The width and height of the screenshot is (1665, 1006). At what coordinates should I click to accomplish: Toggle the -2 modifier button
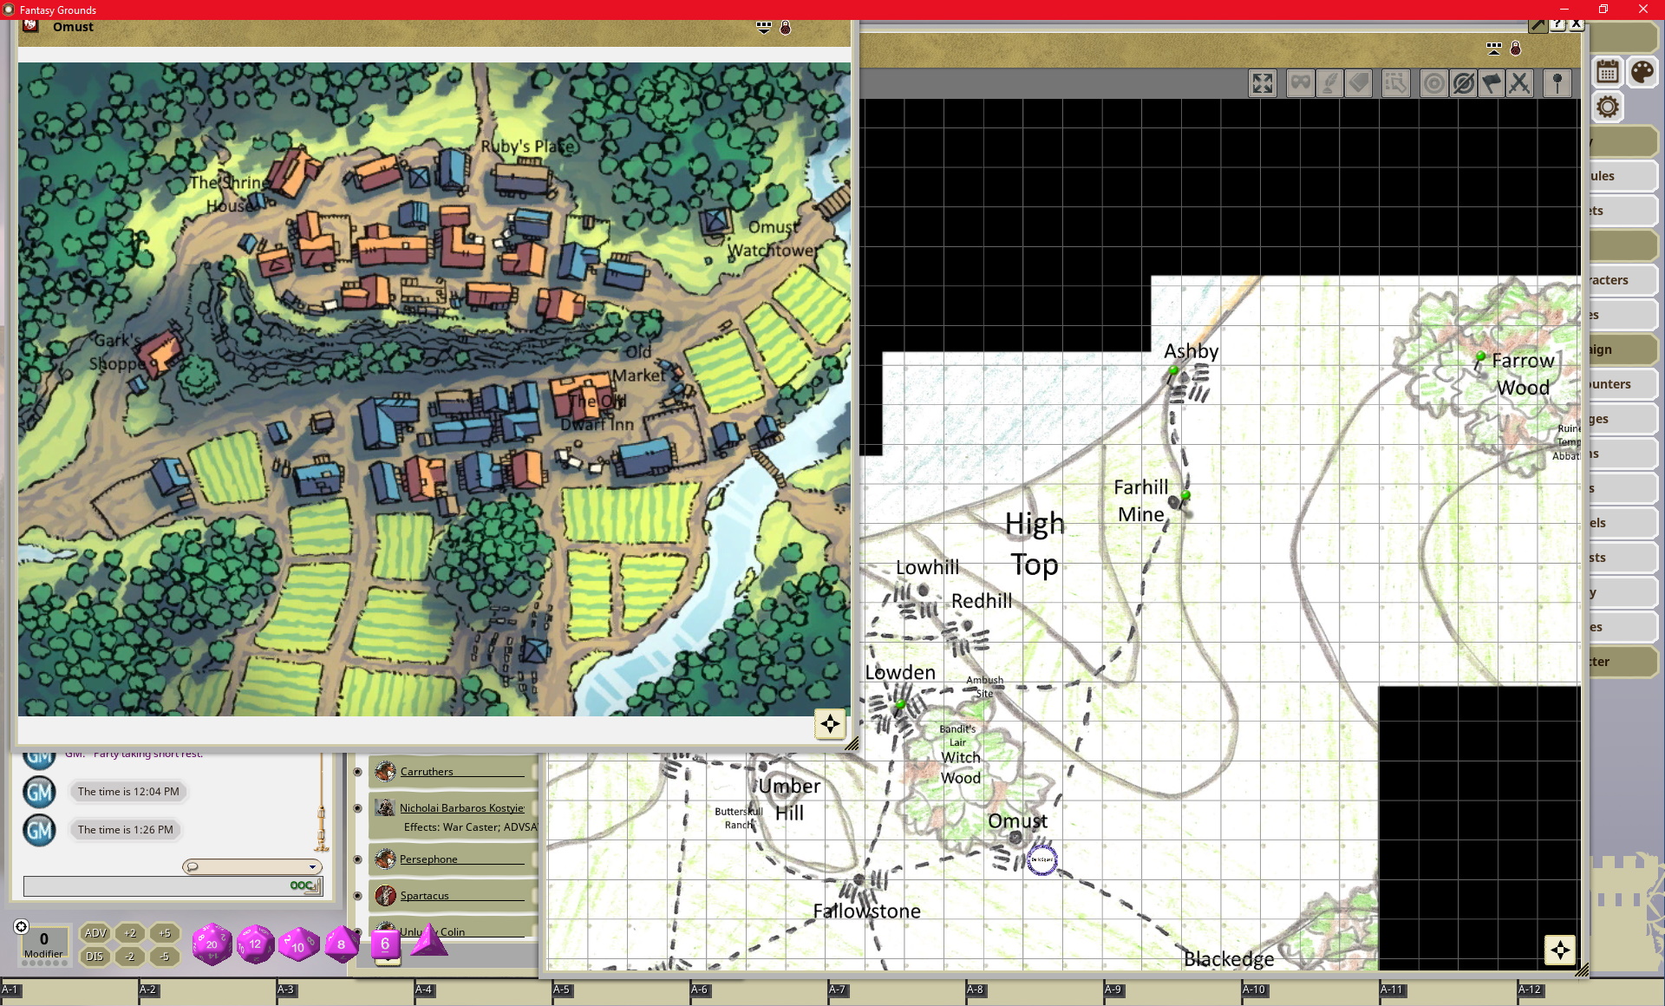130,957
